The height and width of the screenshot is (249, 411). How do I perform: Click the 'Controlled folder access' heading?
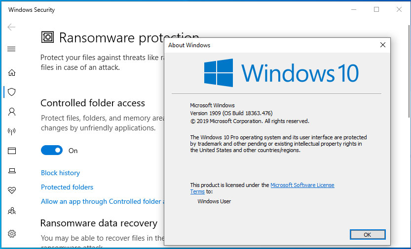coord(93,103)
